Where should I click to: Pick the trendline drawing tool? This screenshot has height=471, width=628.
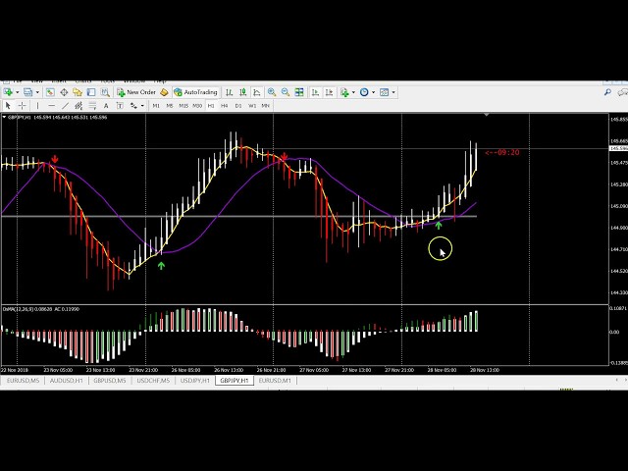point(65,105)
